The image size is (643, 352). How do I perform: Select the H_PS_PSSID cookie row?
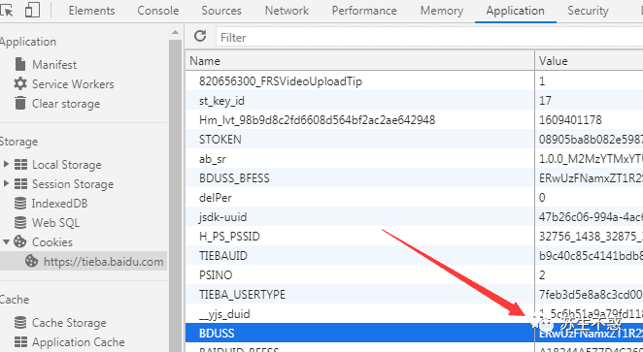click(414, 237)
